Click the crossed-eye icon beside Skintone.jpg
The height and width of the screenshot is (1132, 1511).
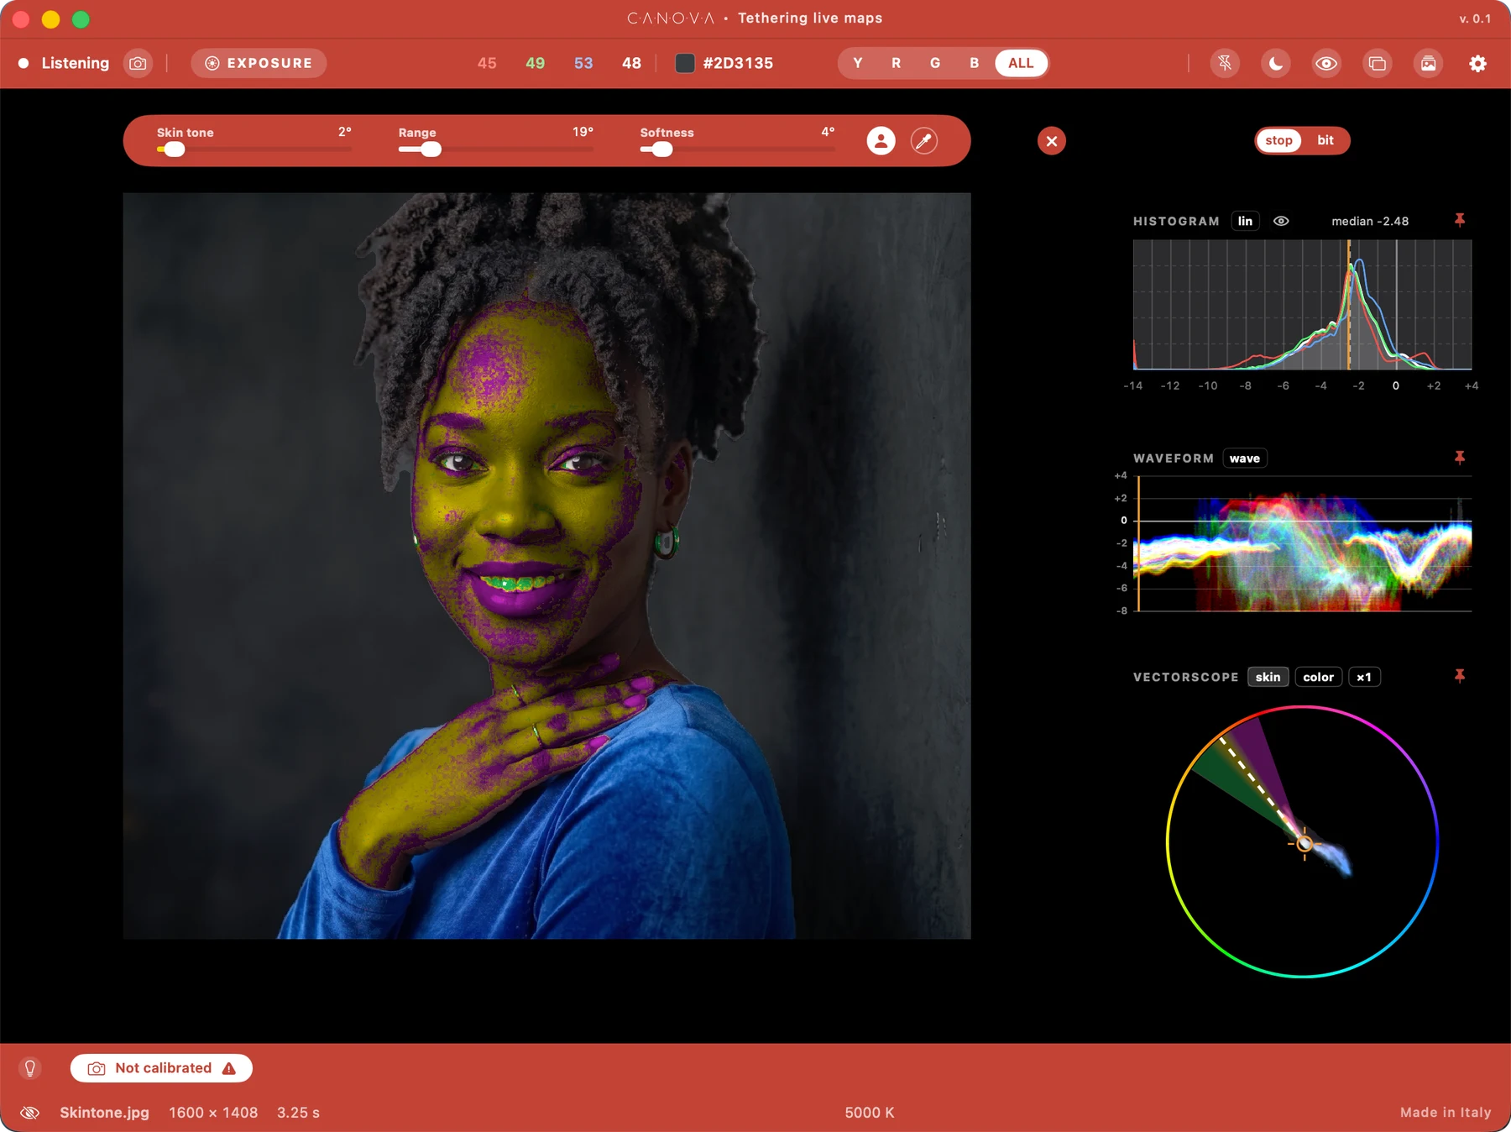click(x=30, y=1113)
